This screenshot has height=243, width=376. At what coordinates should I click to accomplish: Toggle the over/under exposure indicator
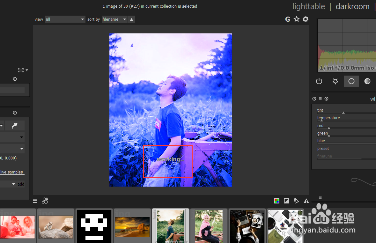(x=287, y=201)
